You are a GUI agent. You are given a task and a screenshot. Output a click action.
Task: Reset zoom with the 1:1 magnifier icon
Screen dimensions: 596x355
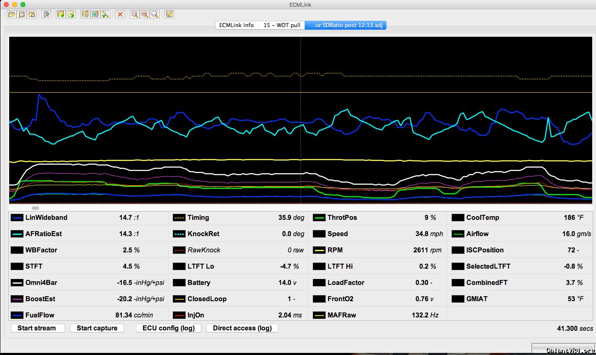click(134, 14)
